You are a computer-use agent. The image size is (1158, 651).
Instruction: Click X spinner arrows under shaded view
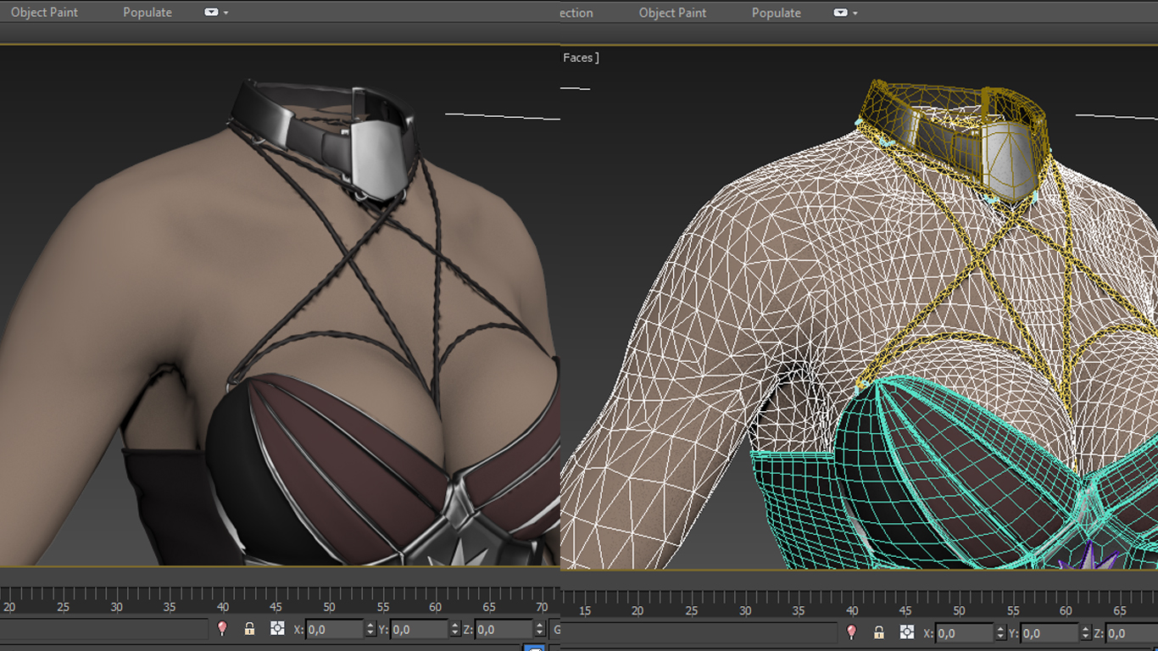pos(370,629)
